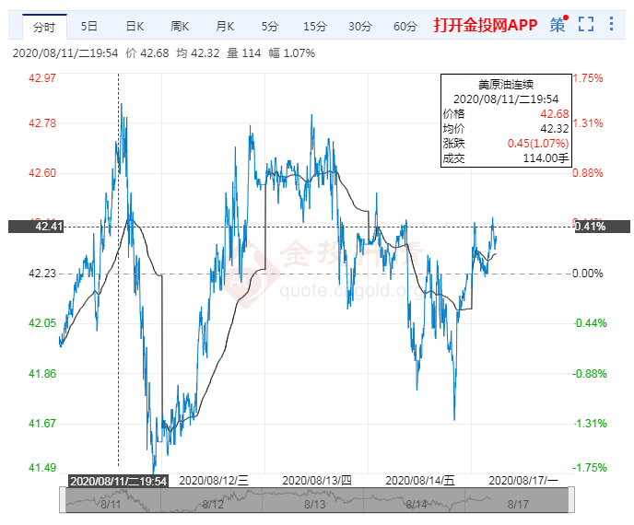Click left handle of timeline range slider
The image size is (634, 525).
coord(65,499)
